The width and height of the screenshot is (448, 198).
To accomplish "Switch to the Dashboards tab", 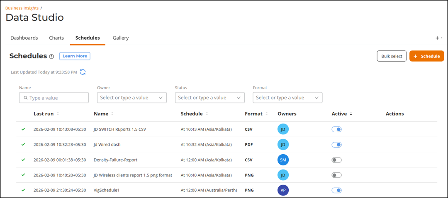I will coord(24,38).
